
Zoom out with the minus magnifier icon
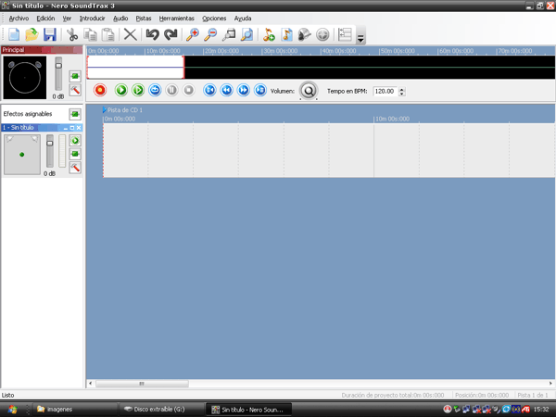coord(210,35)
